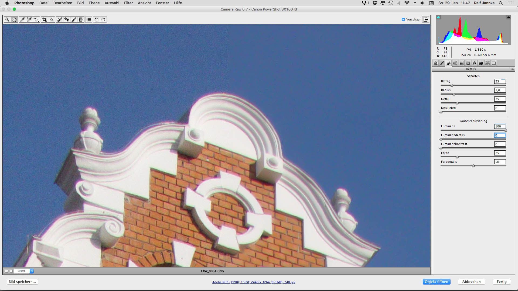Open the Apple menu

7,3
